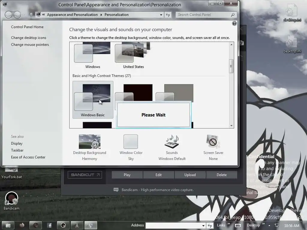Screen dimensions: 307x230
Task: Open the taskbar Address dropdown arrow
Action: pyautogui.click(x=204, y=226)
